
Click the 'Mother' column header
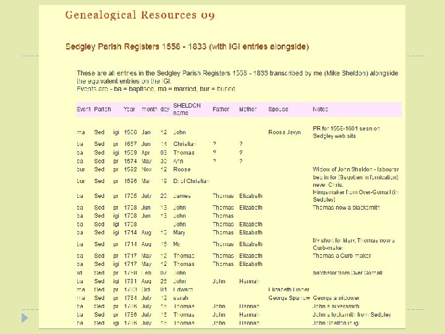248,109
